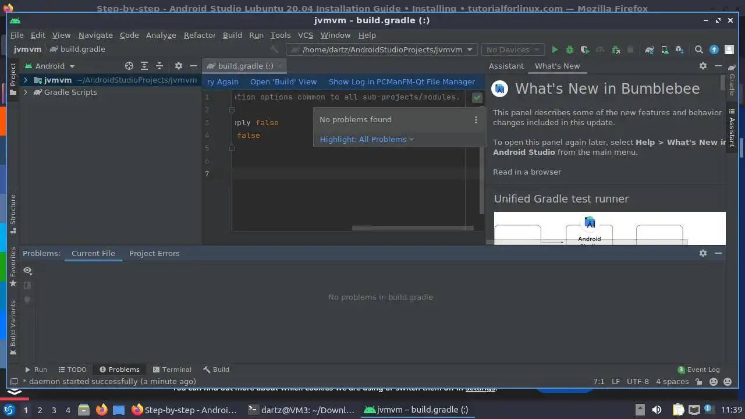Open the No Devices dropdown
The image size is (745, 419).
click(x=513, y=49)
